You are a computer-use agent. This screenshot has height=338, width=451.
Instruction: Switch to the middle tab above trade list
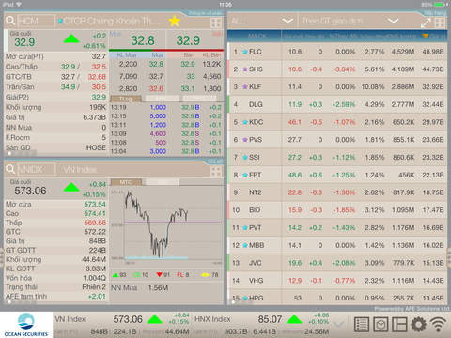point(162,99)
